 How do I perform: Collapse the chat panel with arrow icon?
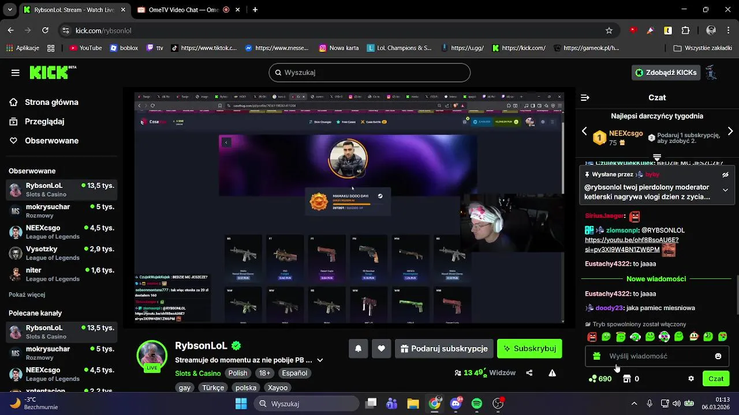[585, 97]
